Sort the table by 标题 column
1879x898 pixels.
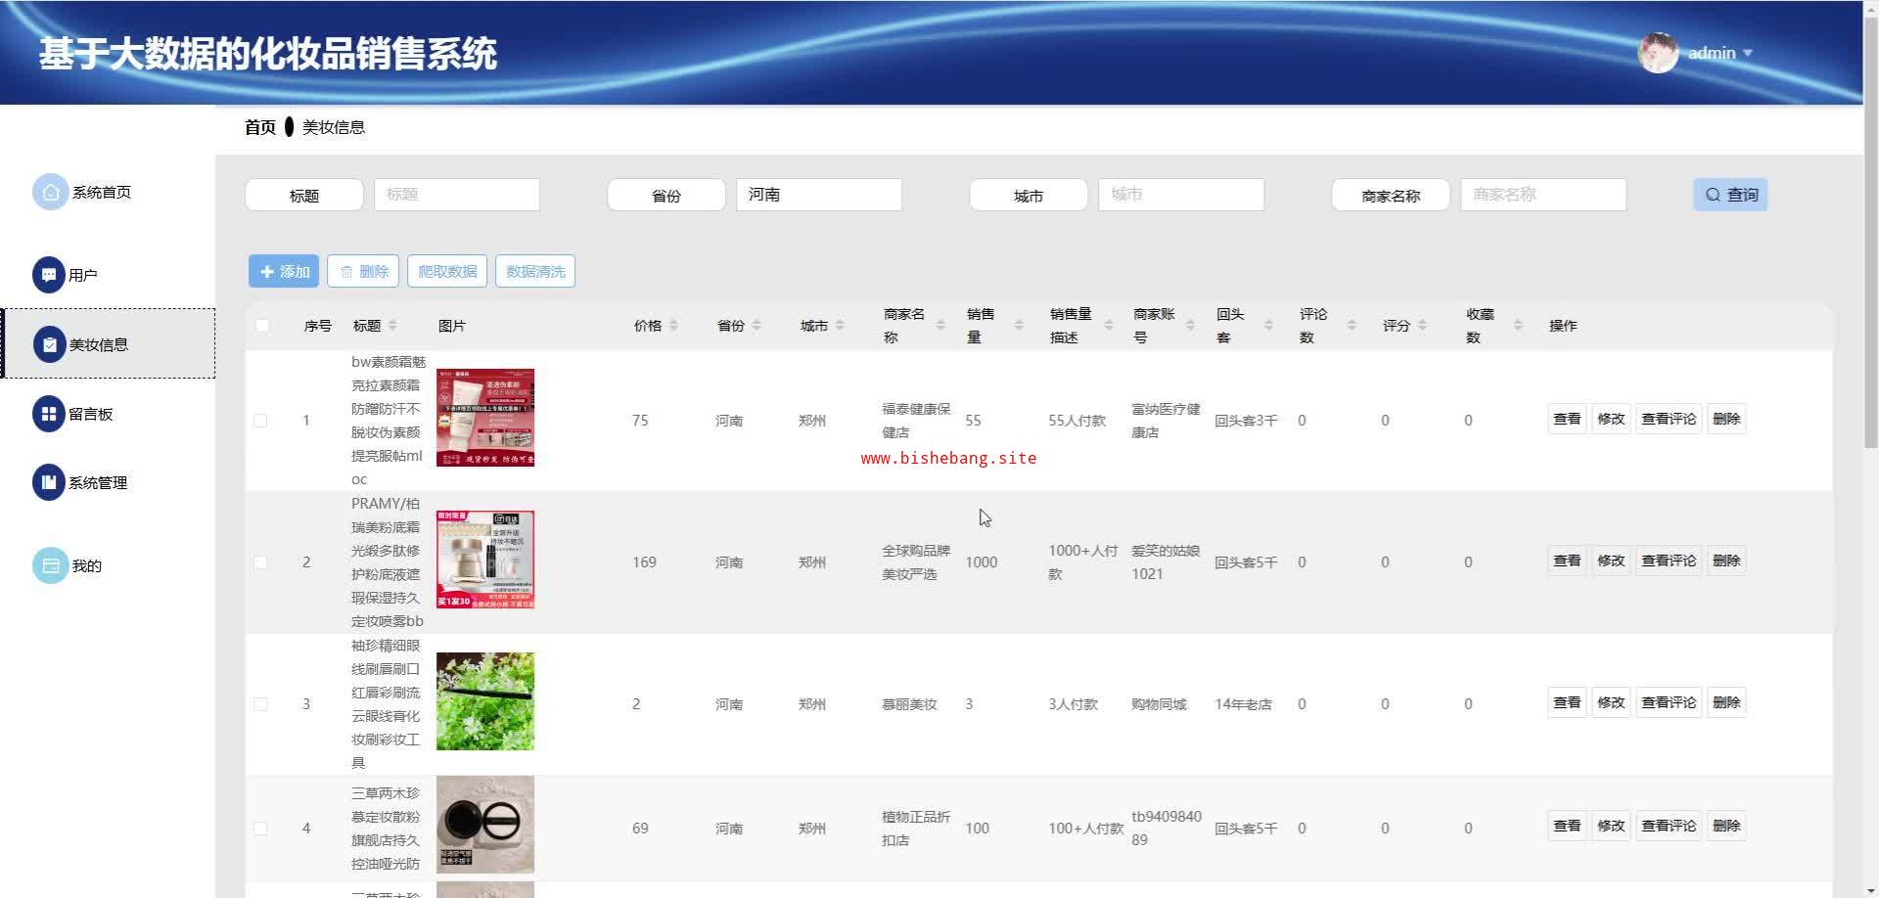[392, 326]
